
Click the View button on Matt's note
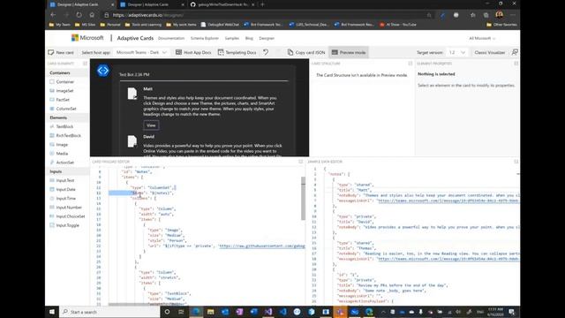pos(151,125)
